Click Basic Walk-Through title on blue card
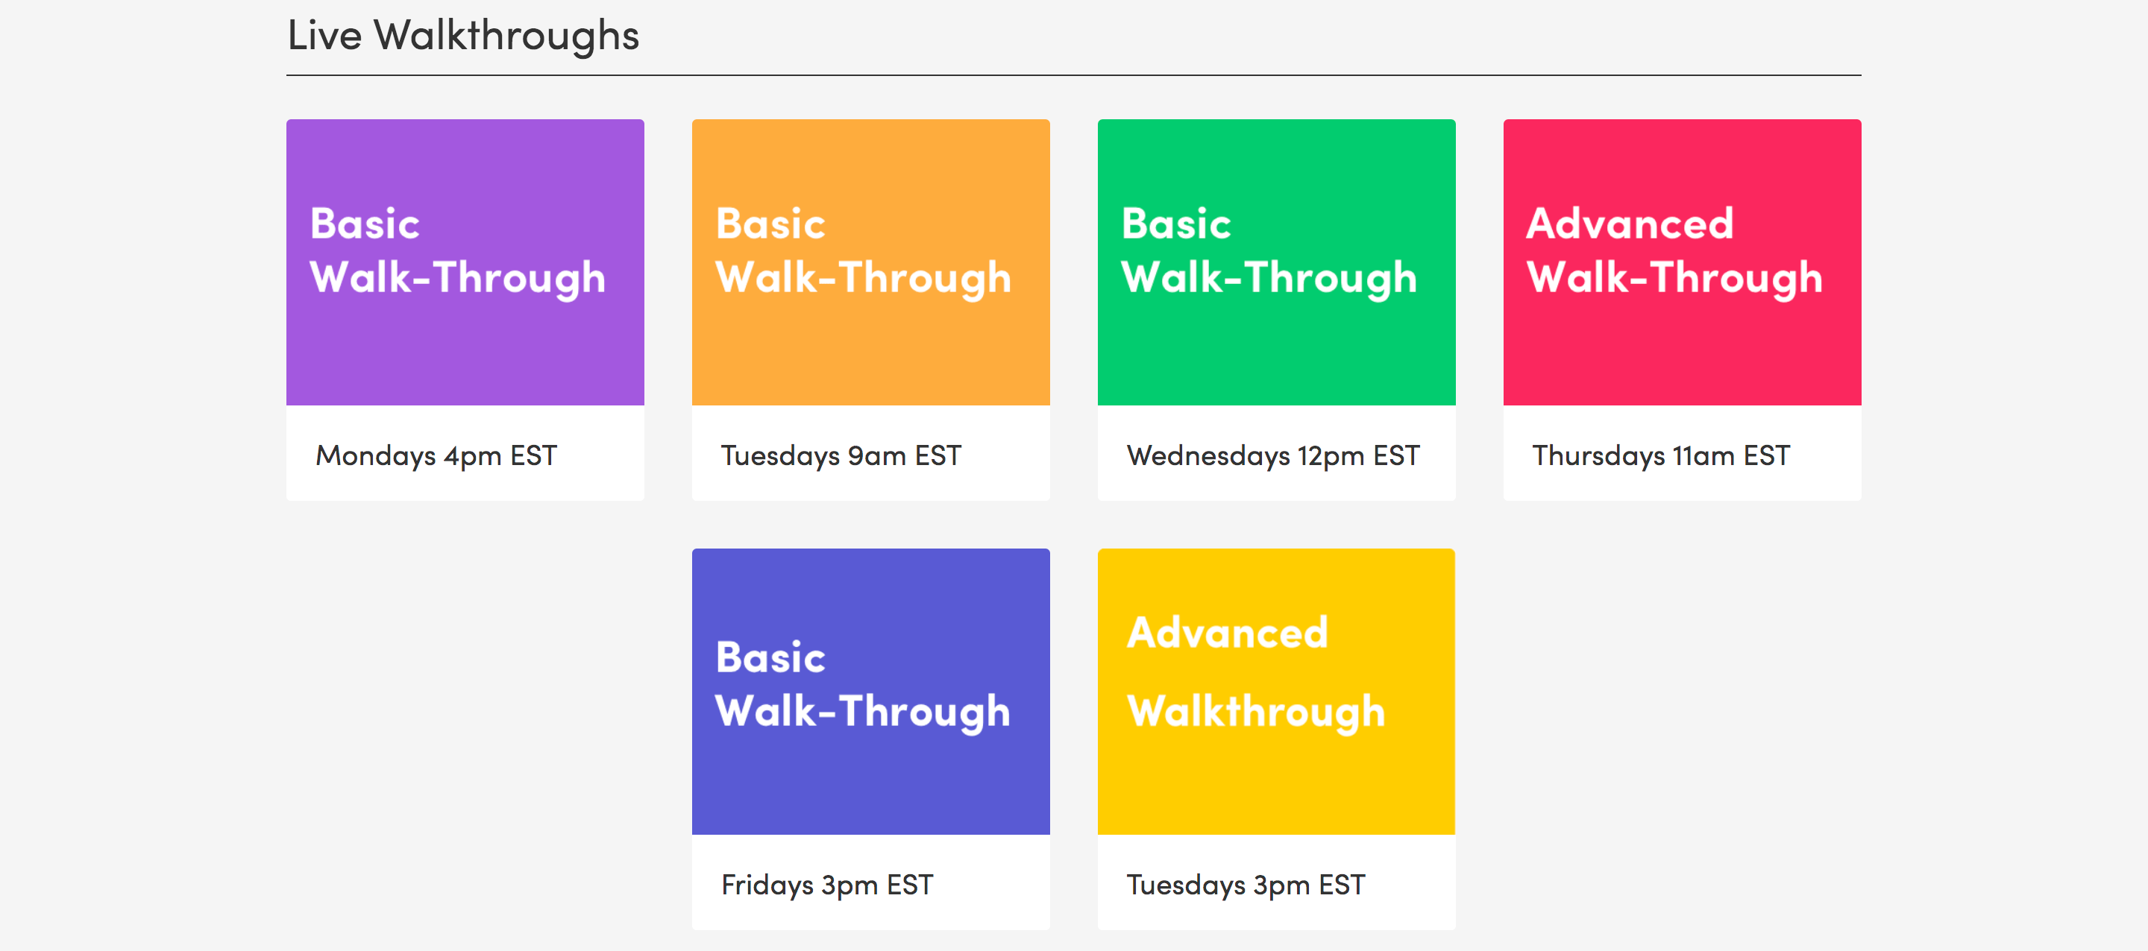 (x=863, y=685)
